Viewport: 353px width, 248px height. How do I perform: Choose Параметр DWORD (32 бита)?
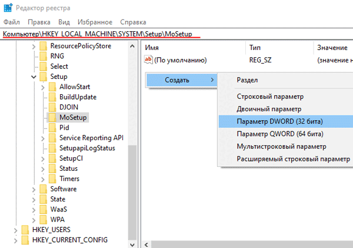(286, 121)
